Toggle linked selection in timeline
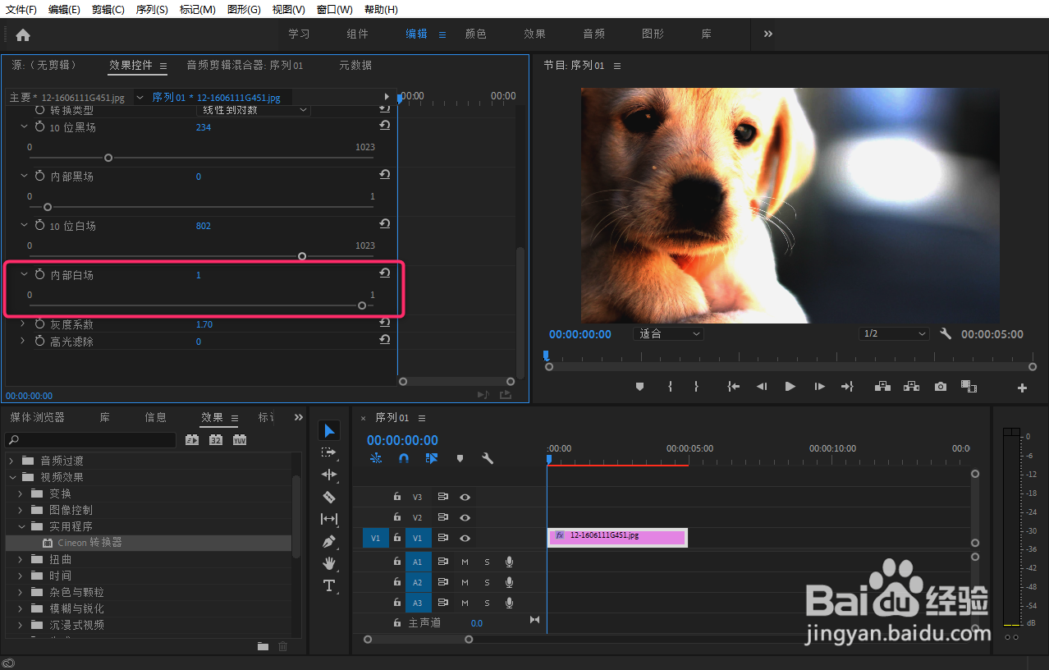The image size is (1049, 670). (432, 458)
